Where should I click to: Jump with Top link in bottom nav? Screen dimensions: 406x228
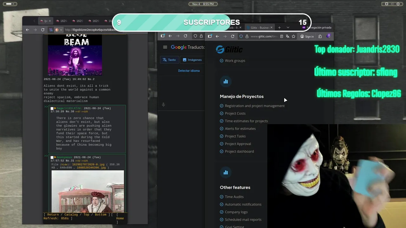click(x=86, y=215)
